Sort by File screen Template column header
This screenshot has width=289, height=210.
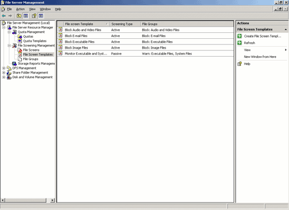pyautogui.click(x=87, y=24)
